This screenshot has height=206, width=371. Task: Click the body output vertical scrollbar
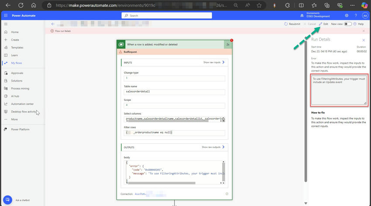tap(223, 172)
